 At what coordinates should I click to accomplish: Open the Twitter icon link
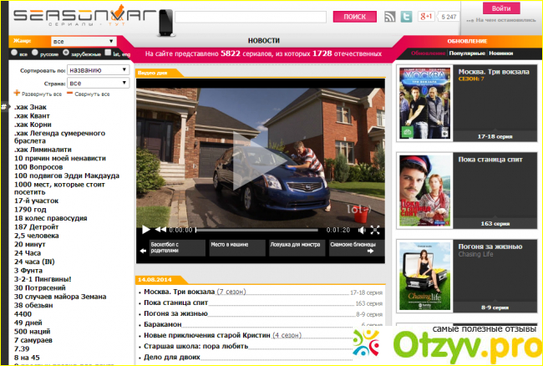(407, 17)
